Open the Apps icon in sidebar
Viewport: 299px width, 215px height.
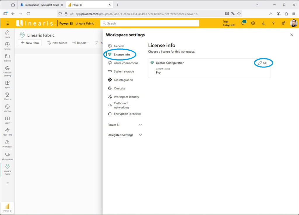click(7, 84)
